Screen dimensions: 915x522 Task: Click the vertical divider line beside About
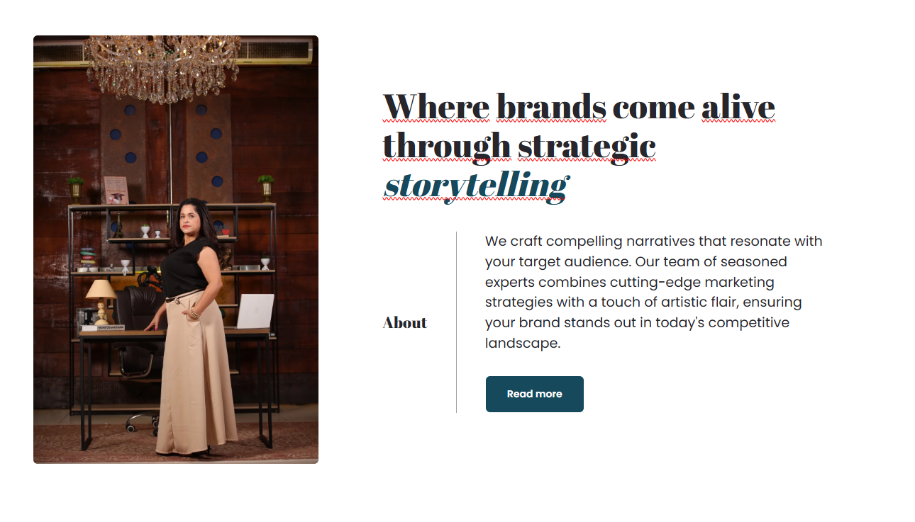456,322
